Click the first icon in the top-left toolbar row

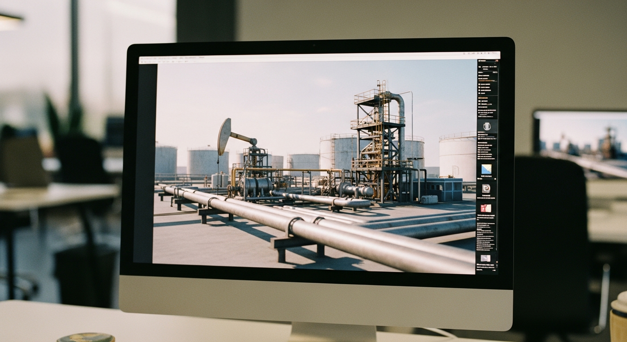(142, 62)
